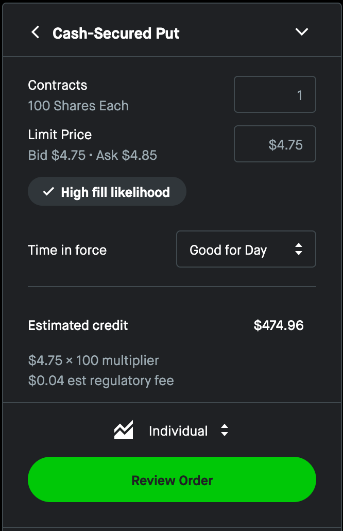Click the account chart icon near Individual
This screenshot has width=343, height=531.
pyautogui.click(x=124, y=430)
